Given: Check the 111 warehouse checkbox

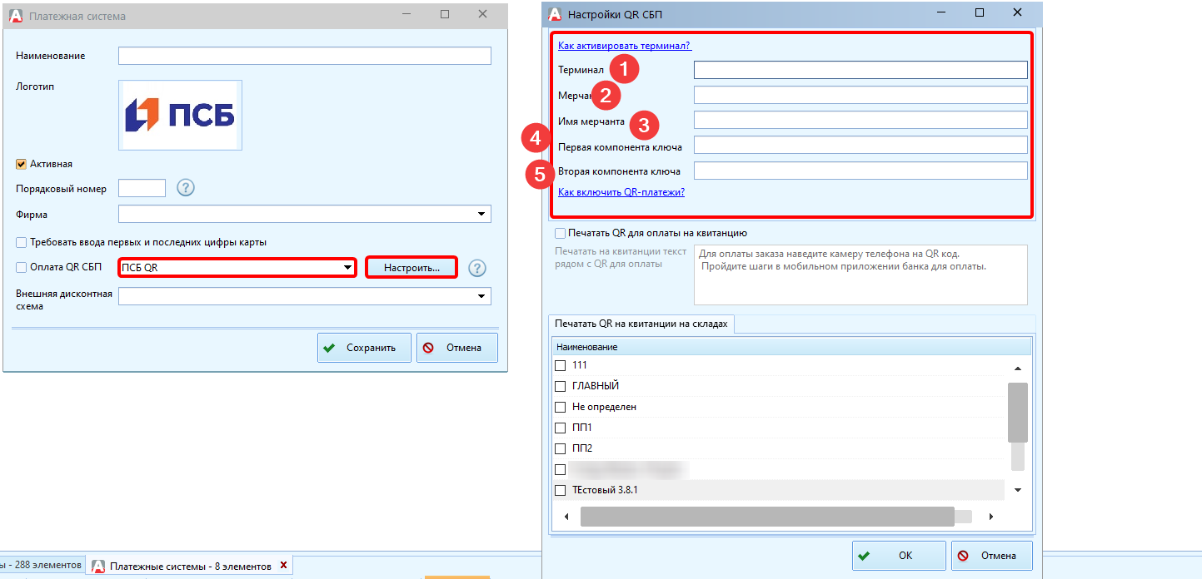Looking at the screenshot, I should (560, 365).
